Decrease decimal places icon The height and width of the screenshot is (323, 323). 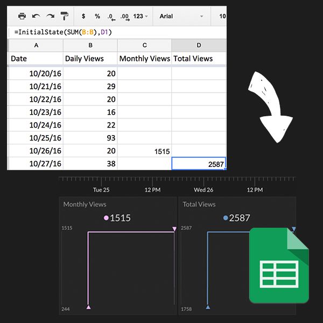(111, 17)
